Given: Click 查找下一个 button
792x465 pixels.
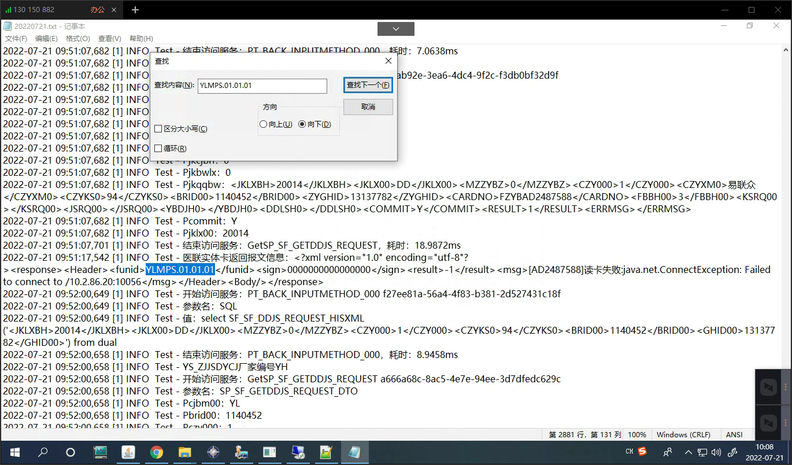Looking at the screenshot, I should click(368, 86).
